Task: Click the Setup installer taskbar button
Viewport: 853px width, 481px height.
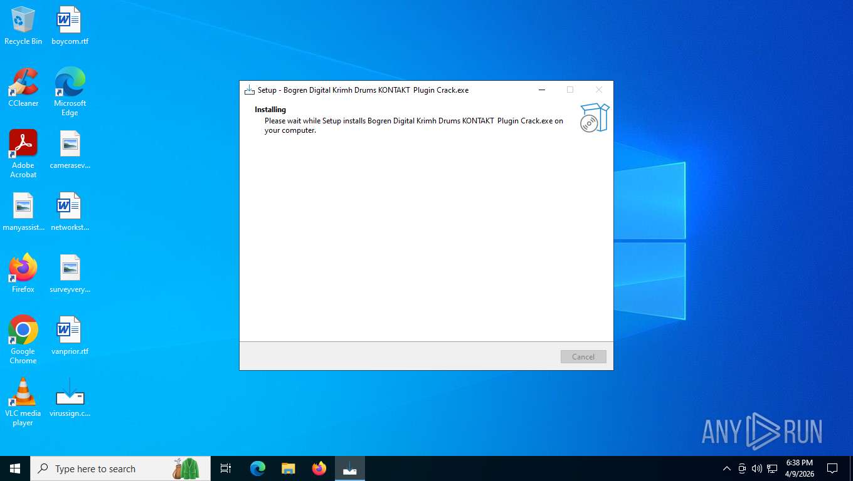Action: (x=350, y=468)
